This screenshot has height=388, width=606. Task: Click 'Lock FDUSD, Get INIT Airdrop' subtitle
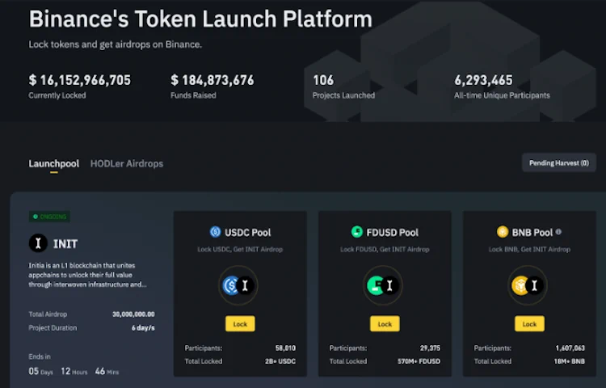pos(385,249)
